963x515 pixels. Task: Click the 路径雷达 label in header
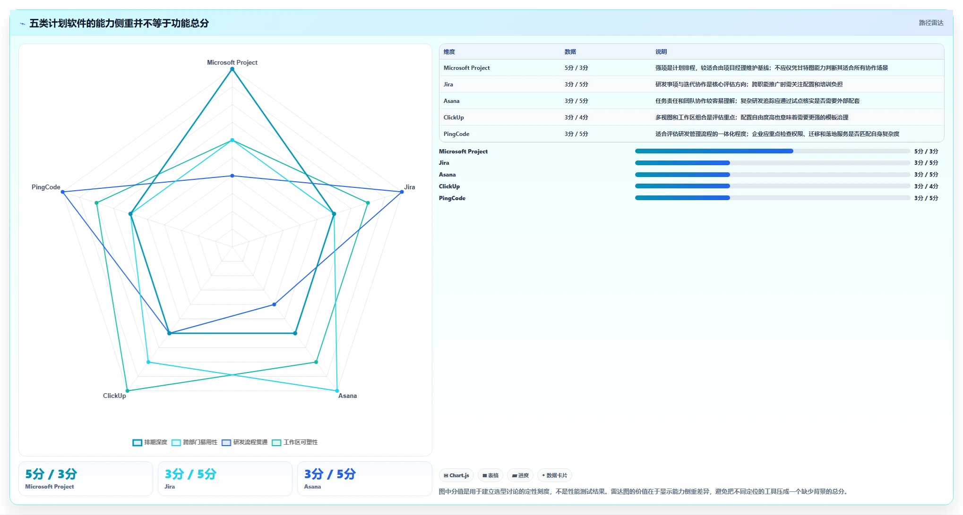(x=931, y=23)
